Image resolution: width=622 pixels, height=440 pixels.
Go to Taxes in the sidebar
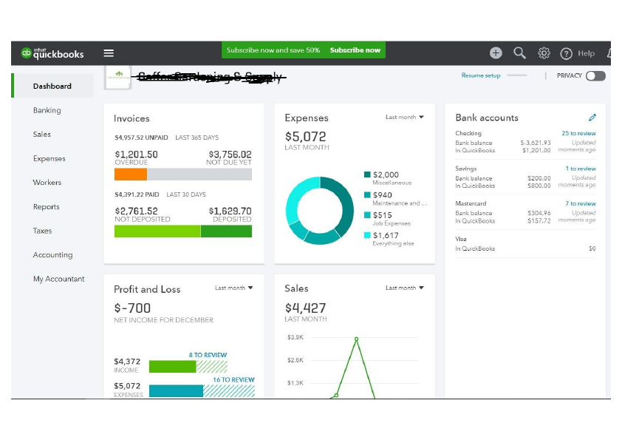click(x=42, y=231)
